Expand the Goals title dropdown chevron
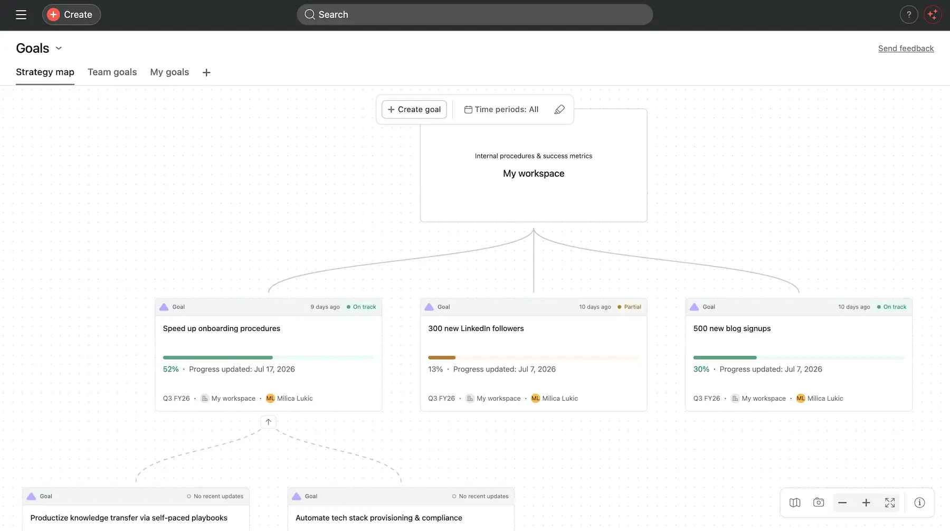Screen dimensions: 950x531 pos(59,48)
